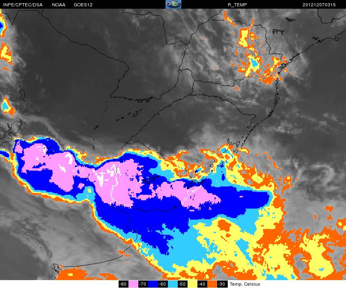Click the R_TEMP product label
The image size is (346, 288).
coord(238,5)
